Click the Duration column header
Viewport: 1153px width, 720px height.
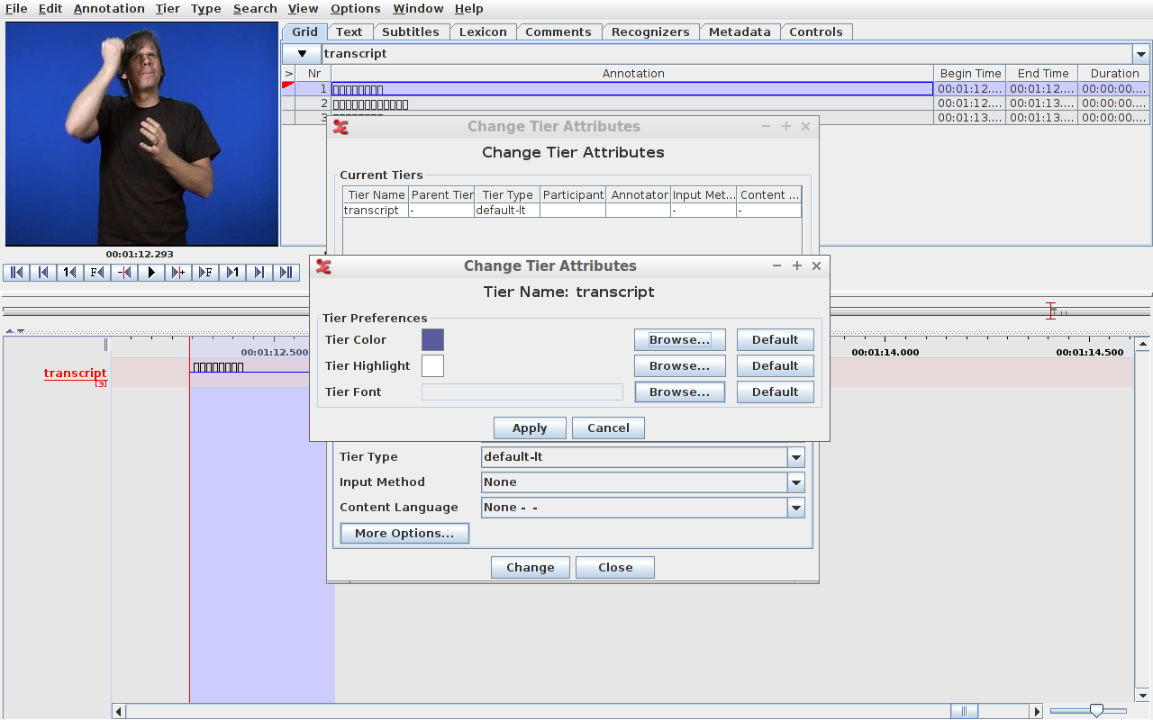[x=1114, y=74]
